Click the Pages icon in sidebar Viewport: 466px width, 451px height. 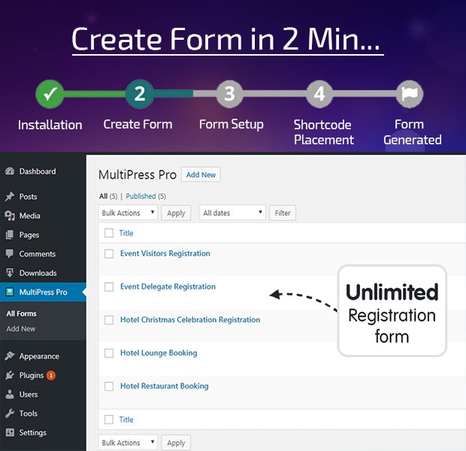pos(10,235)
